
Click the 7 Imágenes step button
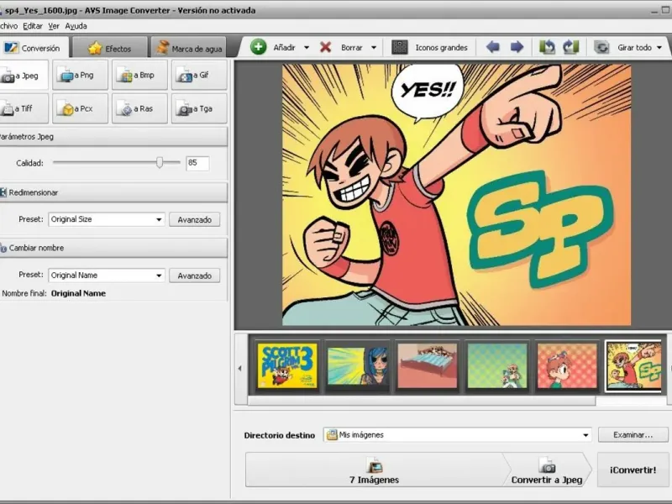[x=374, y=470]
